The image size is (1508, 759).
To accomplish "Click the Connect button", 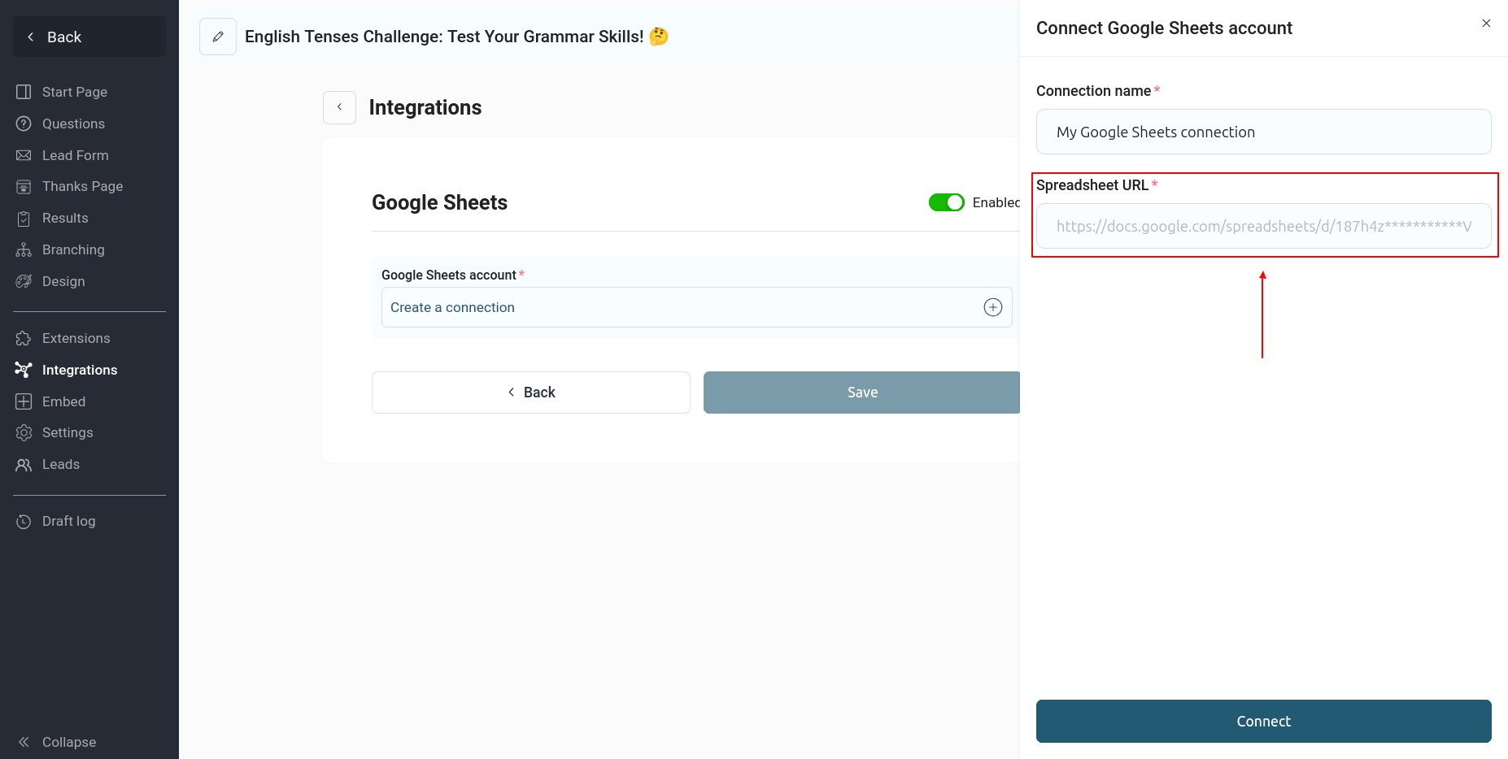I will (1263, 721).
